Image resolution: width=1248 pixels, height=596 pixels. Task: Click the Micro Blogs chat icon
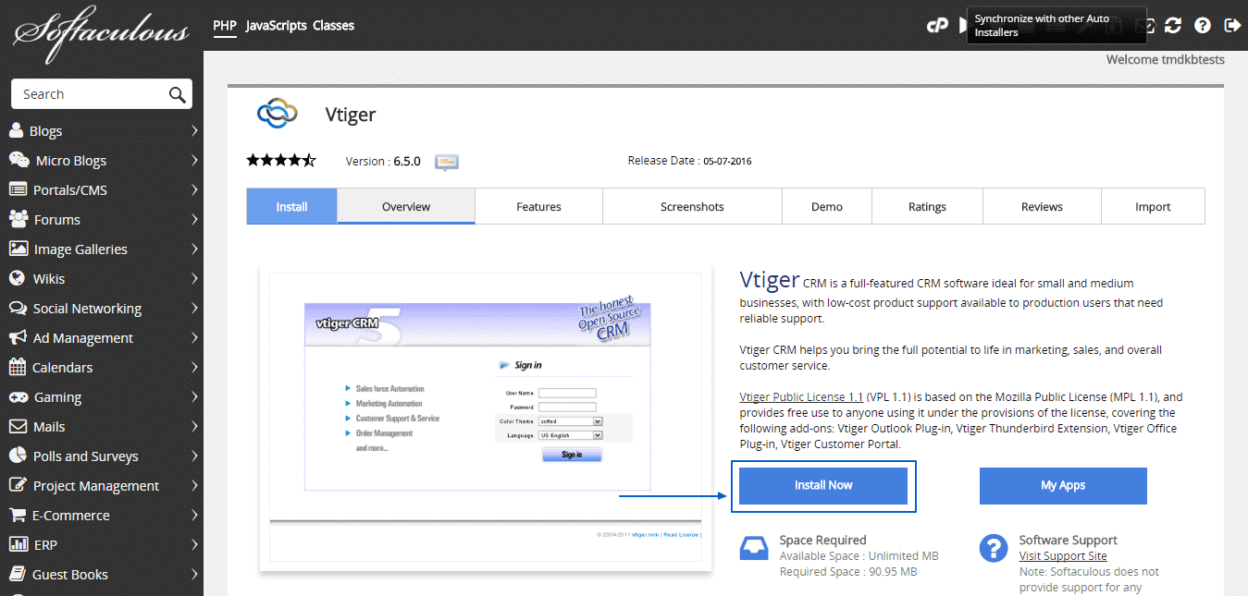(19, 160)
